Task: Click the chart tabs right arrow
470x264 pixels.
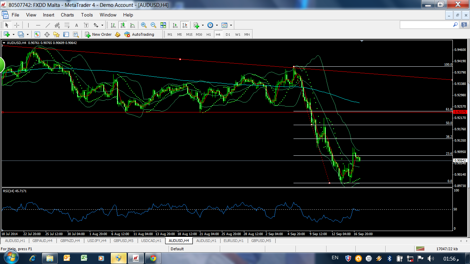Action: [x=466, y=241]
